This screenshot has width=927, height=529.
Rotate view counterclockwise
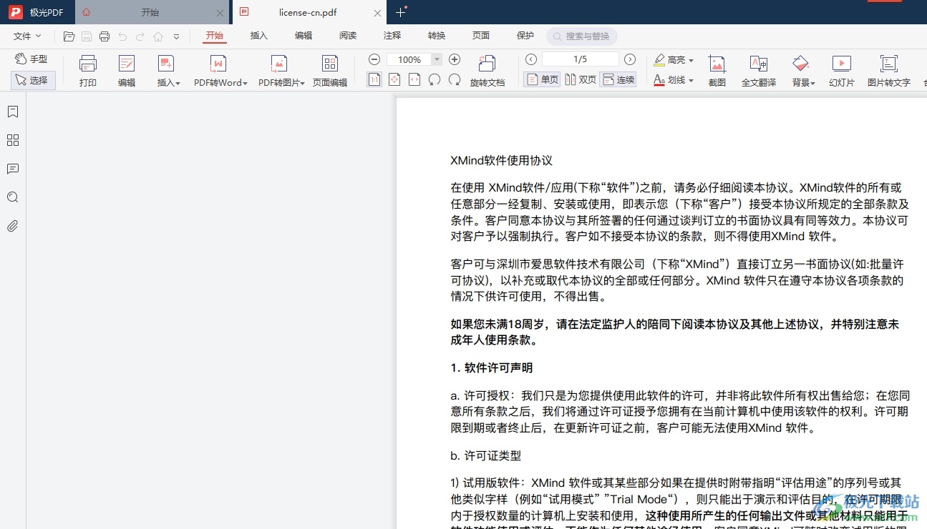(x=435, y=79)
